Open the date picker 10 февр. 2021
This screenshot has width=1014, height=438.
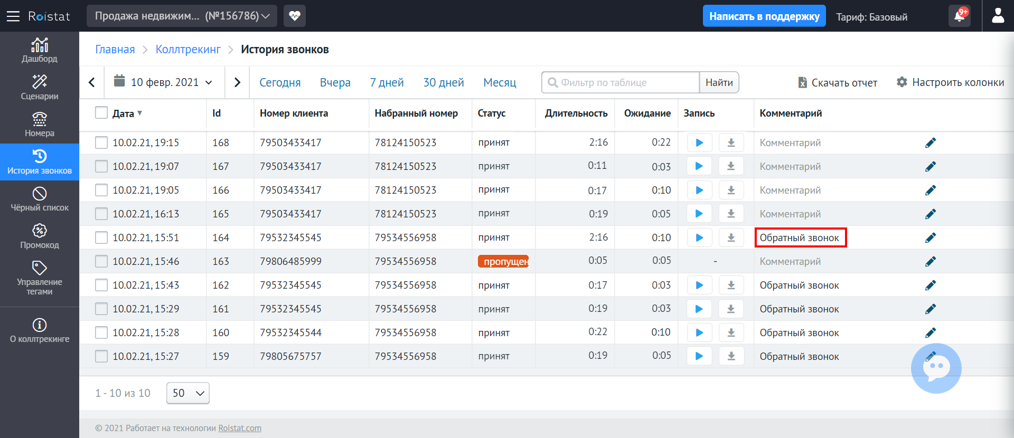click(164, 82)
